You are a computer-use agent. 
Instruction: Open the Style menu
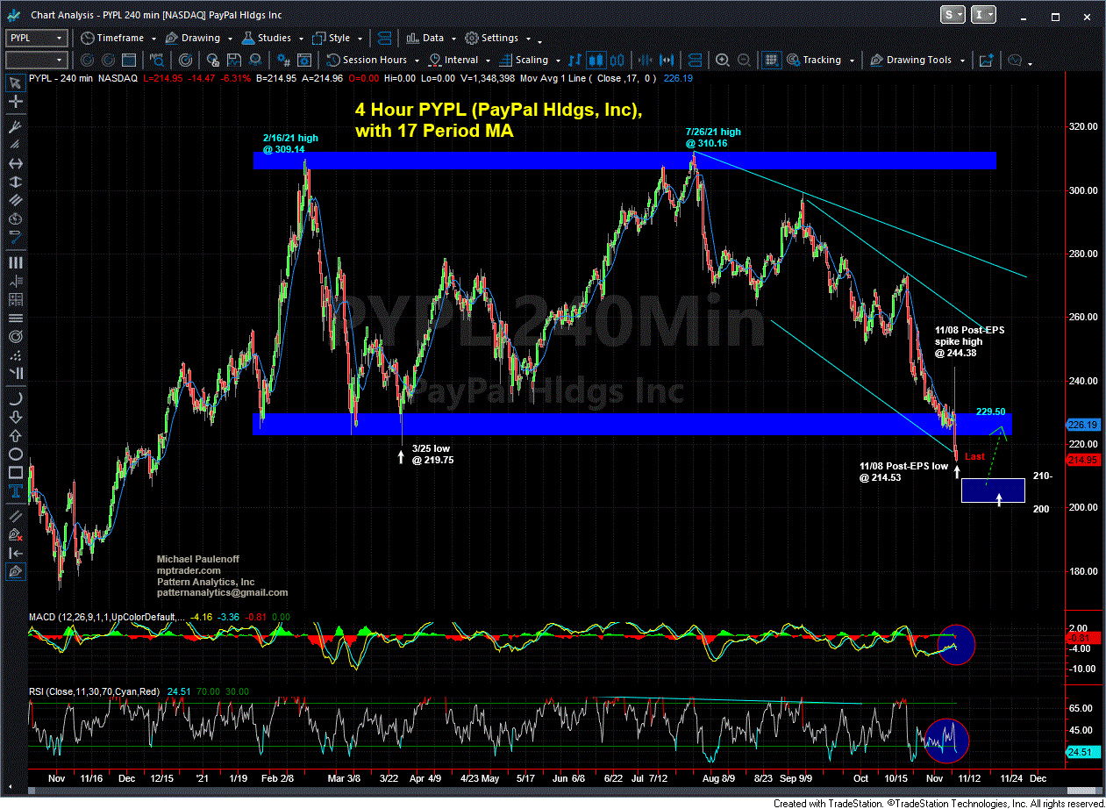coord(331,38)
